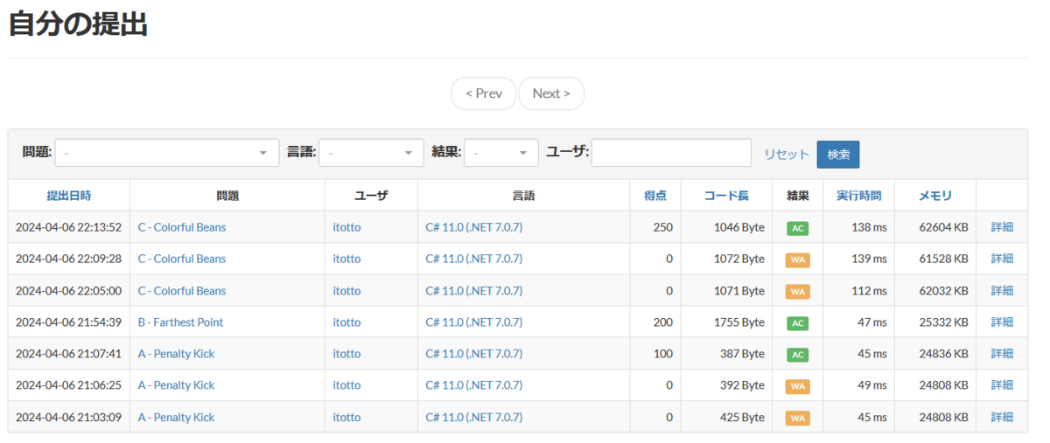Viewport: 1050px width, 443px height.
Task: Open C - Colorful Beans from 22:13:52 submission
Action: (182, 227)
